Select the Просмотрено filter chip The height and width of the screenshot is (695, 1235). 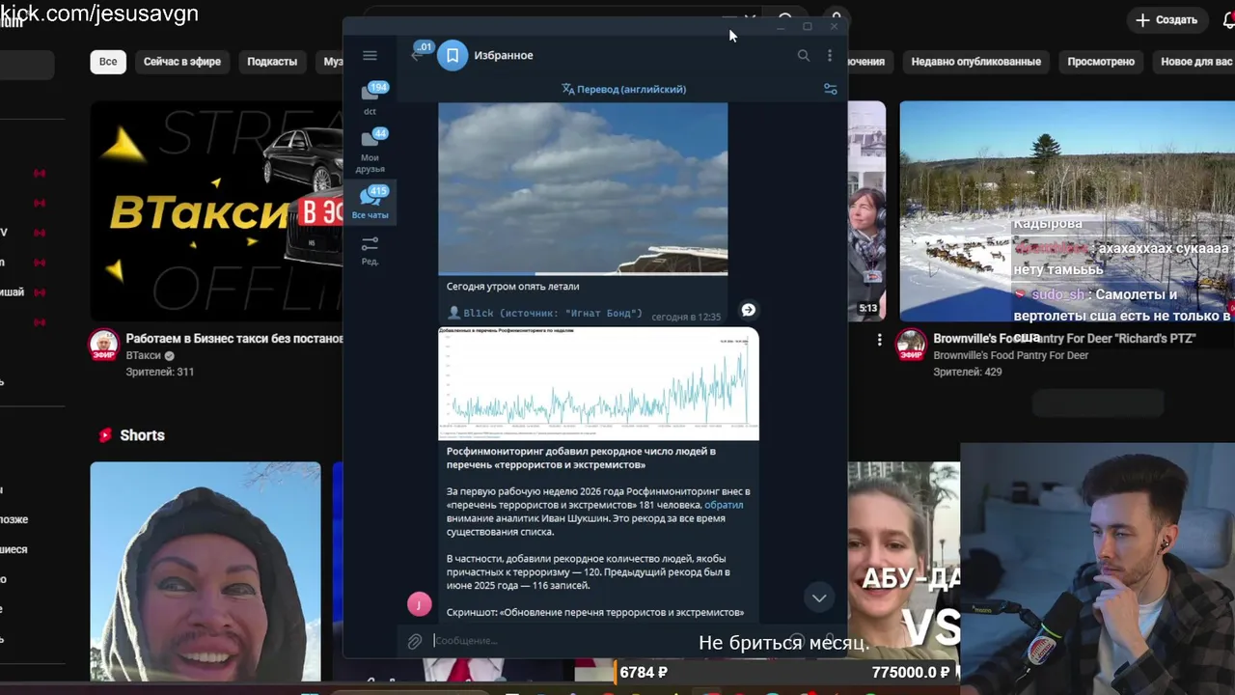point(1101,62)
